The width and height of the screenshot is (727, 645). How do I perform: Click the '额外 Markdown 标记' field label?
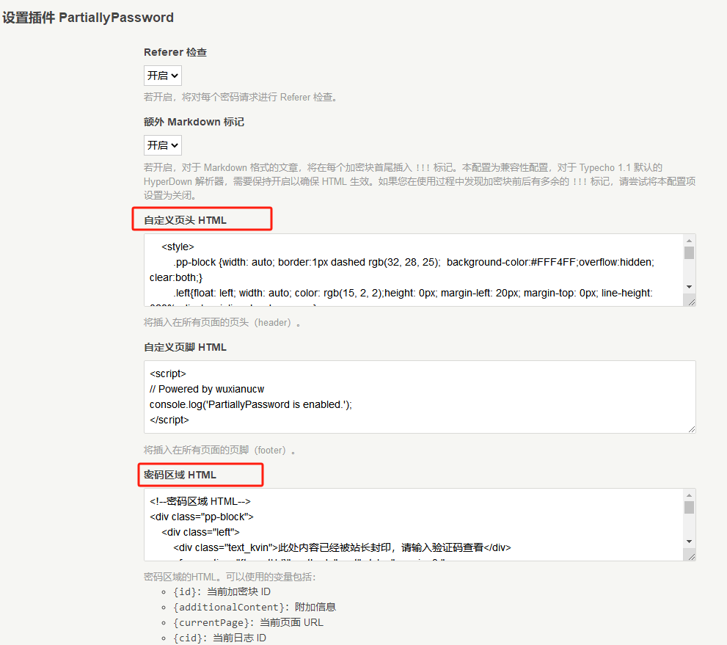[194, 122]
